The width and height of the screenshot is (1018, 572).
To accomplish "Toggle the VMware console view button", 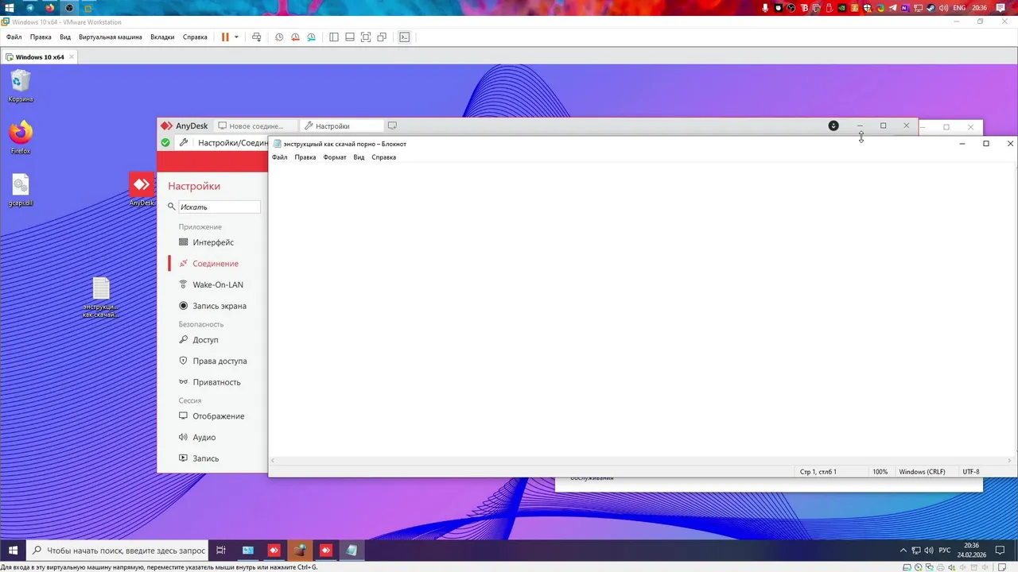I will pyautogui.click(x=404, y=37).
